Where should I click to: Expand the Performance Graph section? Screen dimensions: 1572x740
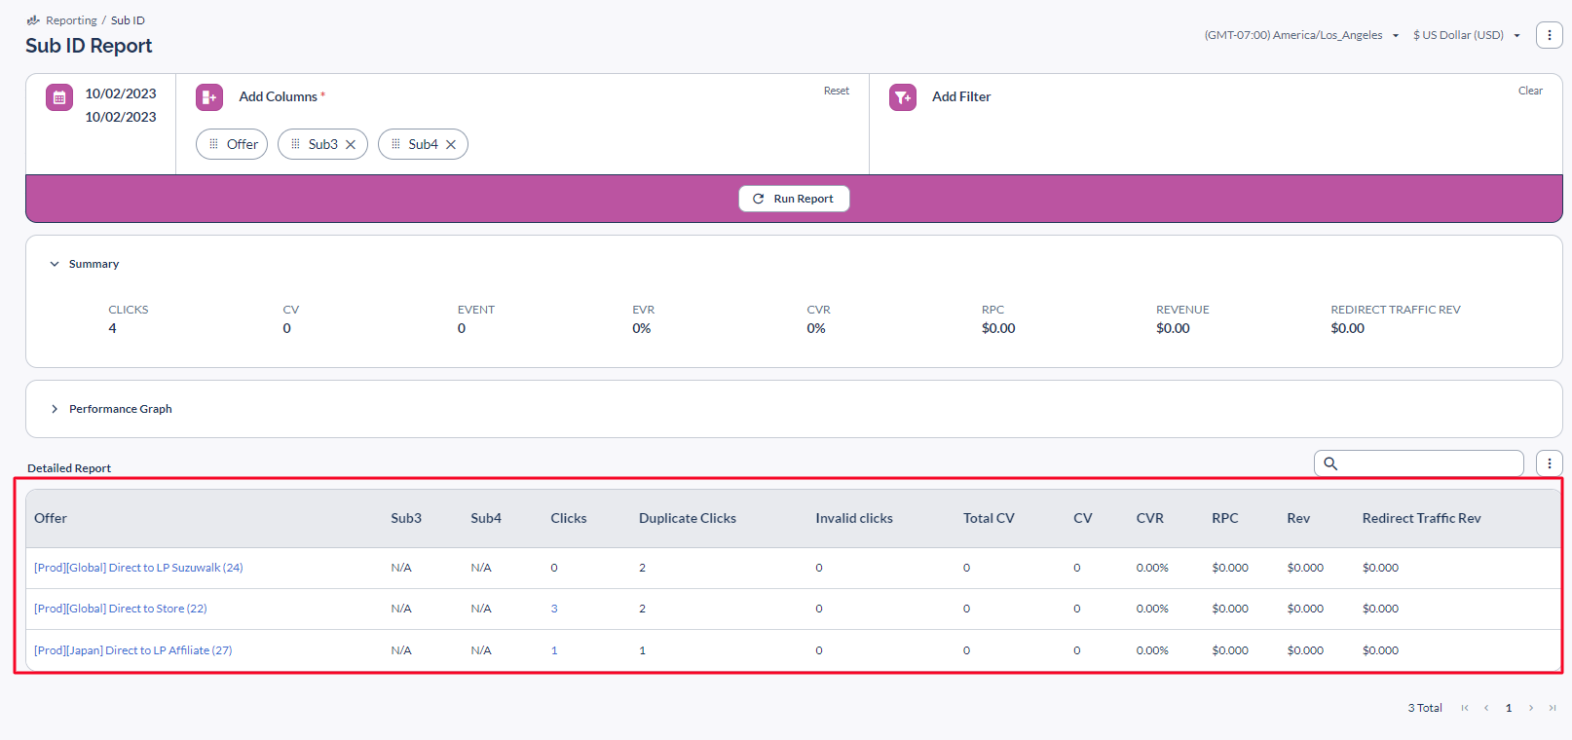coord(55,409)
